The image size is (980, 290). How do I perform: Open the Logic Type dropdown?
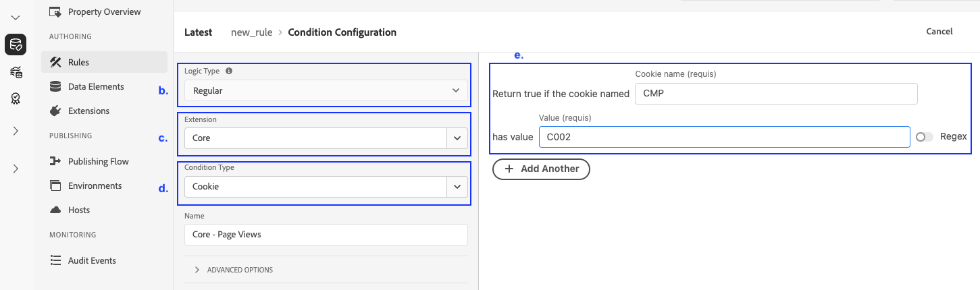pos(326,90)
